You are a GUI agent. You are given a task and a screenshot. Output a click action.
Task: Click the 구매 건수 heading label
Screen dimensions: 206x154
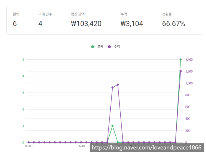45,14
